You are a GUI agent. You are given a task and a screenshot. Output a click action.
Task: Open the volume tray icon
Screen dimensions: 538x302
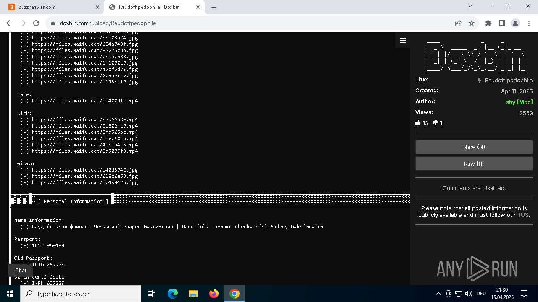coord(469,294)
